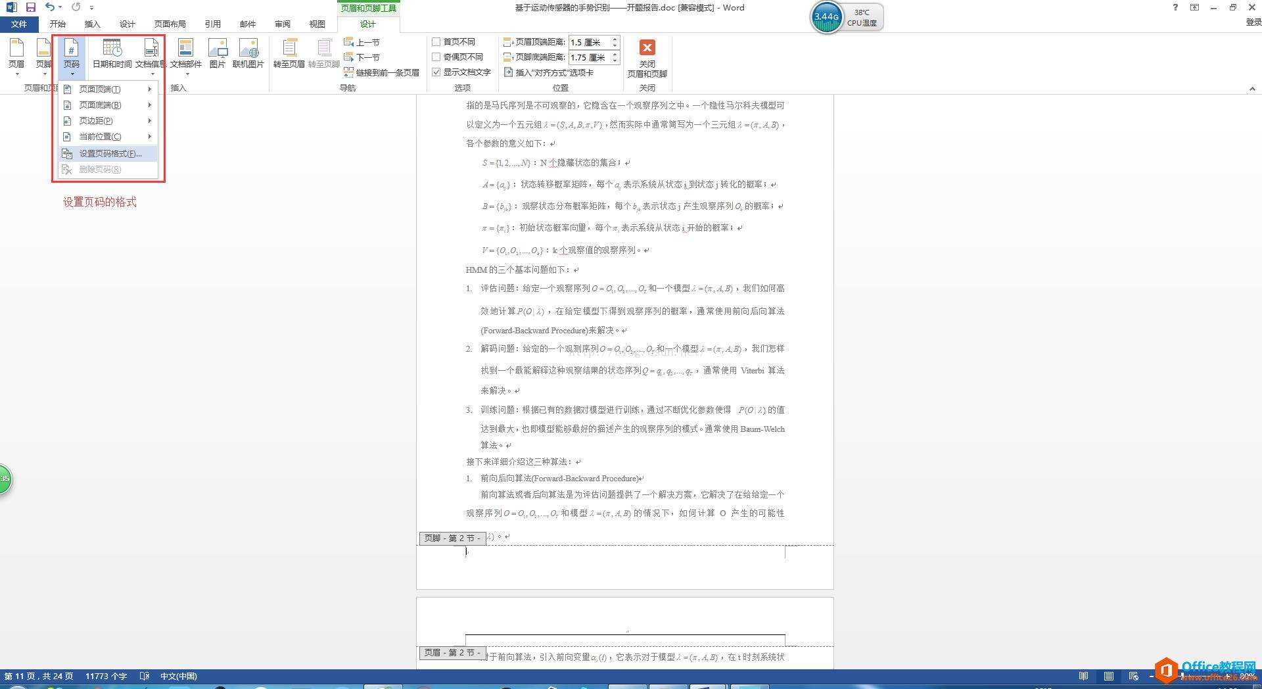Switch to Read Mode view icon

pyautogui.click(x=1084, y=676)
